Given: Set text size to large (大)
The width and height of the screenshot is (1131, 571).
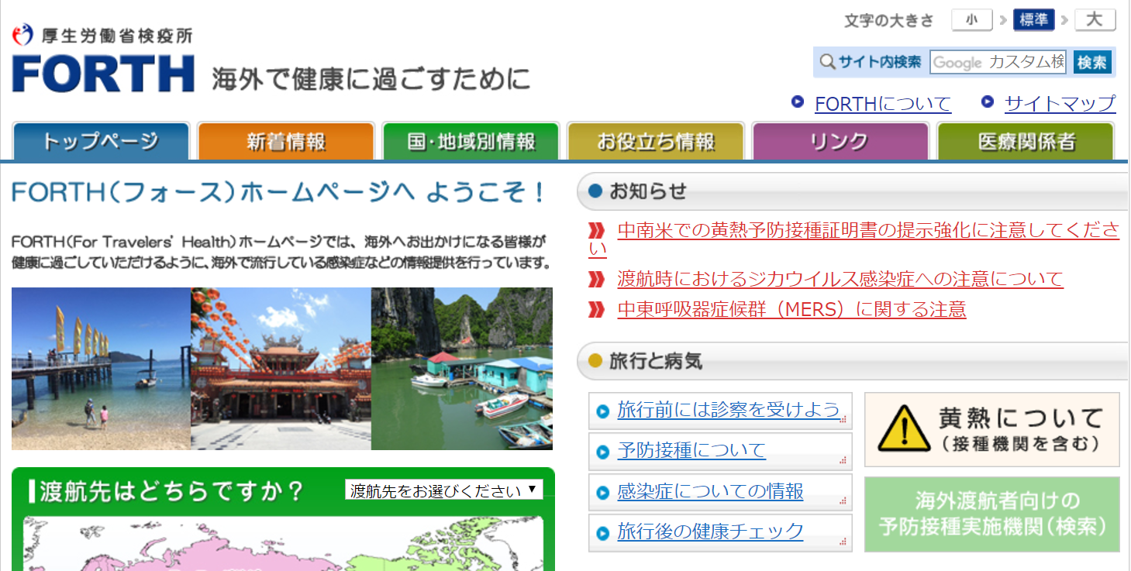Looking at the screenshot, I should point(1094,20).
